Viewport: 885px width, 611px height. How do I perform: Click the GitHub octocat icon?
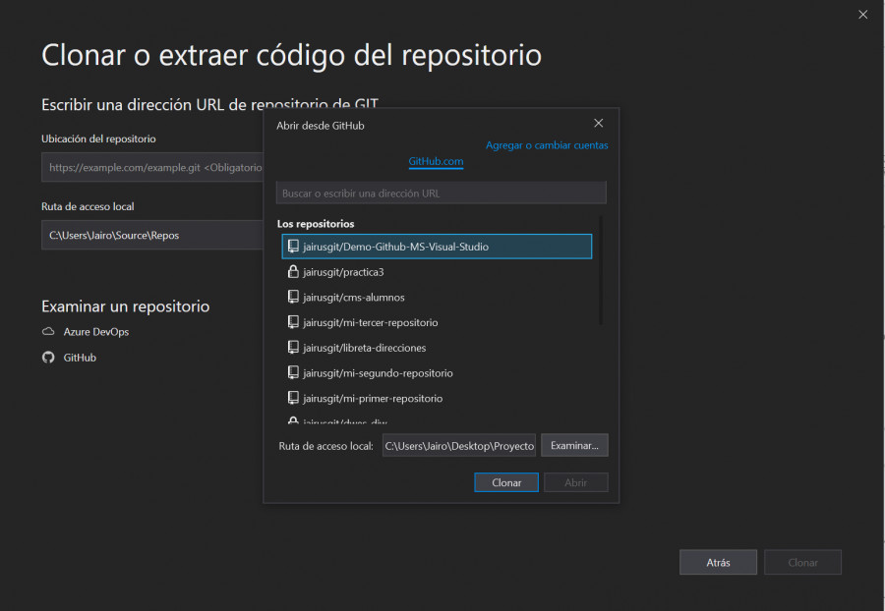click(48, 358)
